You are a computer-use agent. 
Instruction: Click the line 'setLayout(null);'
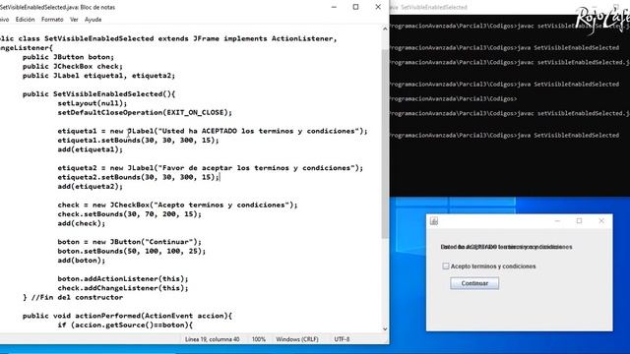pyautogui.click(x=93, y=103)
